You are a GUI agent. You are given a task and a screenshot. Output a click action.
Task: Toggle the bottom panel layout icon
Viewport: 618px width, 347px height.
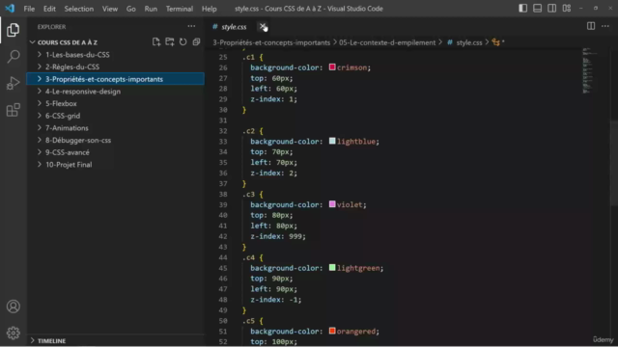[537, 9]
